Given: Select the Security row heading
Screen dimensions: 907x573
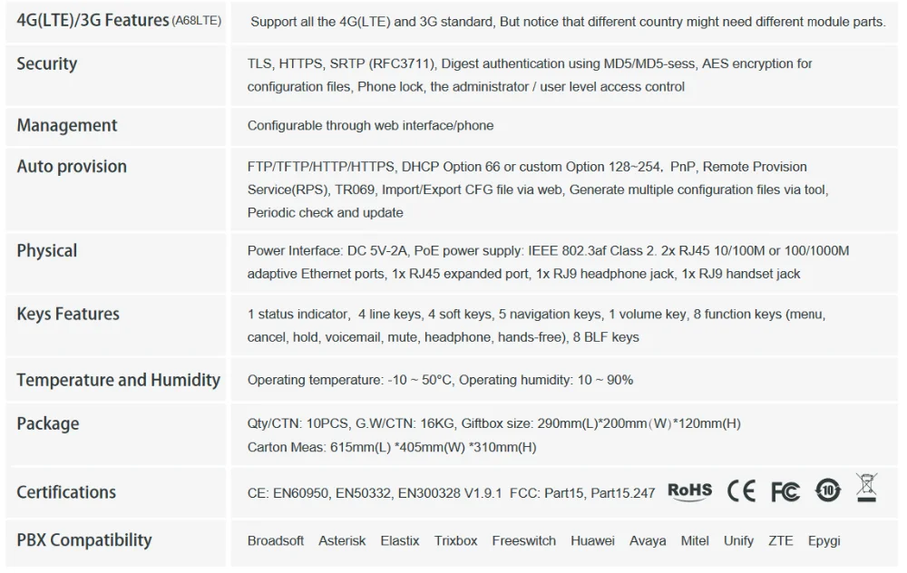Looking at the screenshot, I should click(x=47, y=63).
